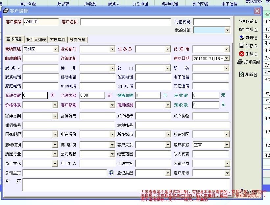The image size is (270, 205).
Task: Click into the 备注 text area
Action: (126, 184)
